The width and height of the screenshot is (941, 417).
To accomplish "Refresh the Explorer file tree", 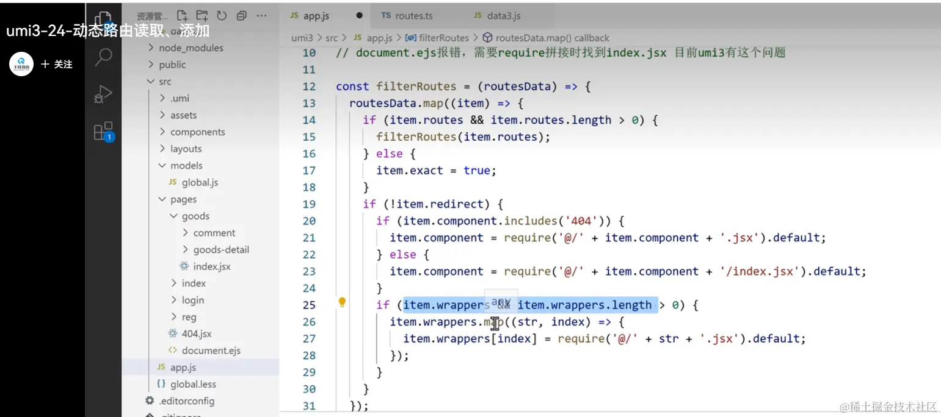I will (x=221, y=15).
